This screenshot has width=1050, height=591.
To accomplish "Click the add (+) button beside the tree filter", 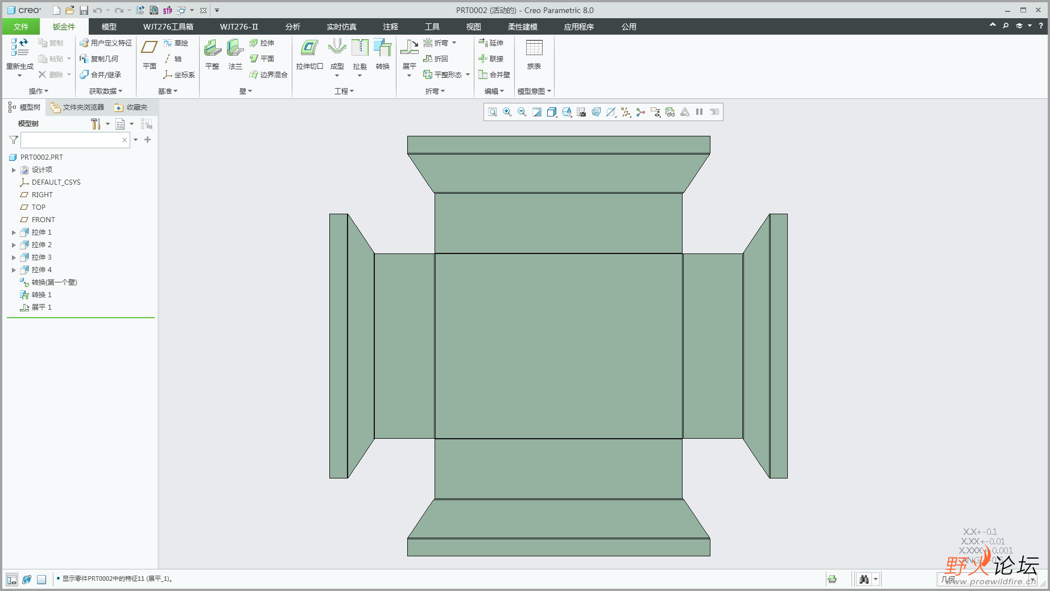I will (x=148, y=140).
